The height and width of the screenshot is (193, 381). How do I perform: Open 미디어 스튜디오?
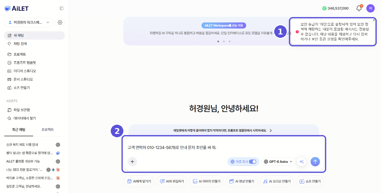click(x=34, y=71)
